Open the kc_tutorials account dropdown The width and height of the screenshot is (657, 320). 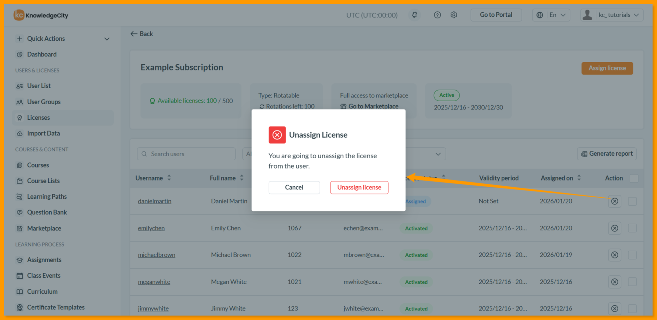point(612,15)
